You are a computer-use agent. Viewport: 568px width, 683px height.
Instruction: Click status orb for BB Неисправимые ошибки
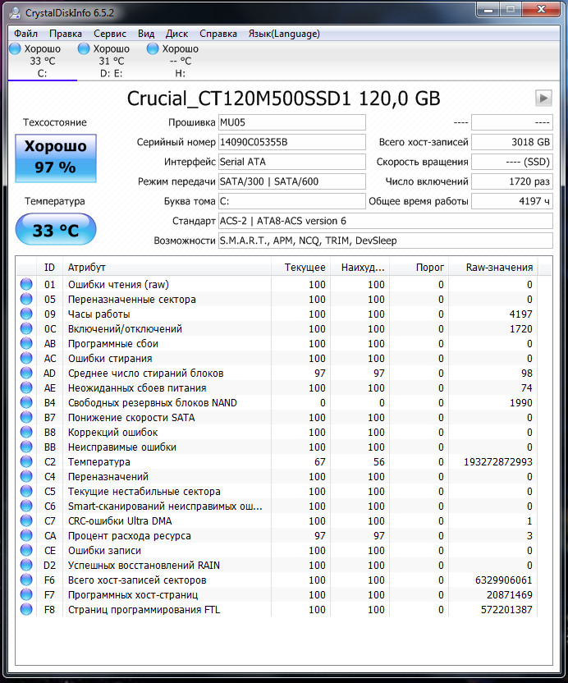click(26, 447)
